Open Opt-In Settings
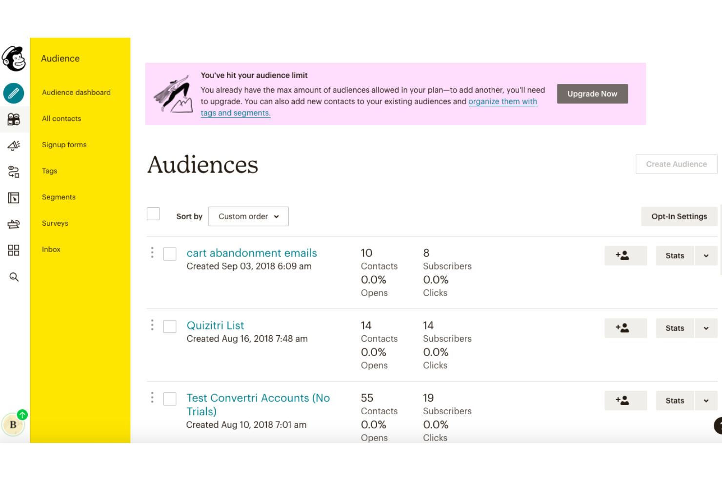 (x=679, y=216)
